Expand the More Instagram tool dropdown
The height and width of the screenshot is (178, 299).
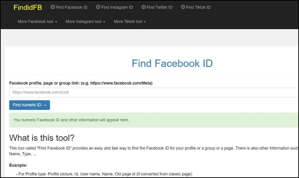coord(85,22)
